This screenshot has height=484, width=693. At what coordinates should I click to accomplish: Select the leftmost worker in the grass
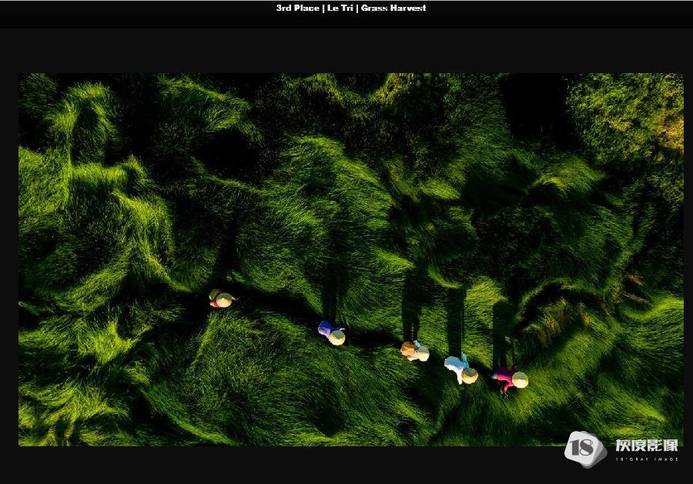click(x=220, y=299)
